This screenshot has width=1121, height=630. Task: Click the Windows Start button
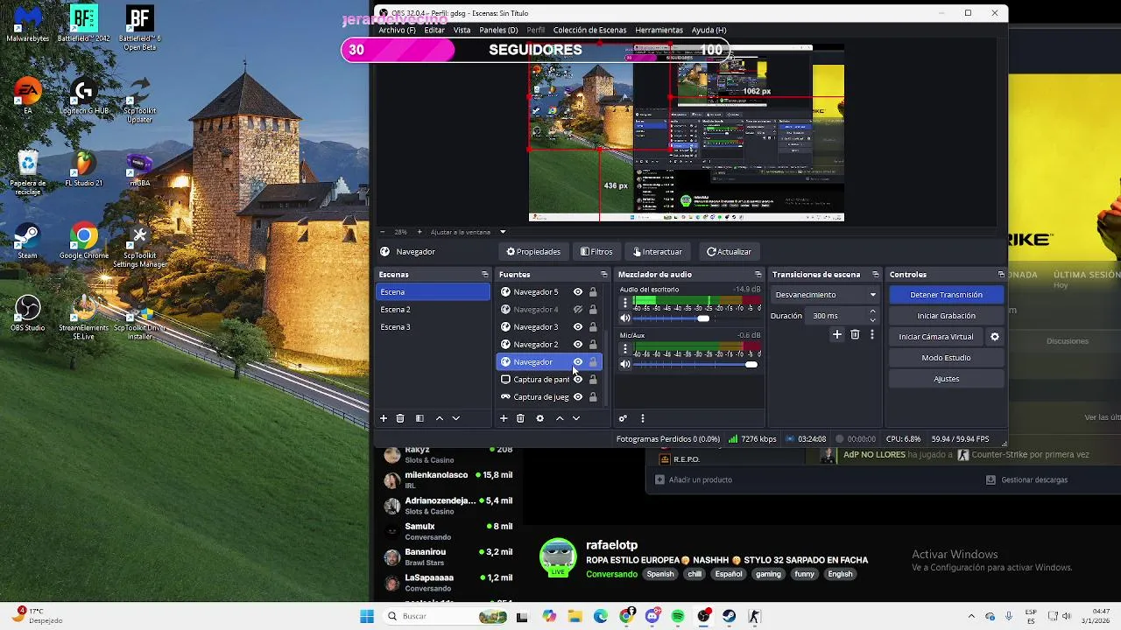367,616
